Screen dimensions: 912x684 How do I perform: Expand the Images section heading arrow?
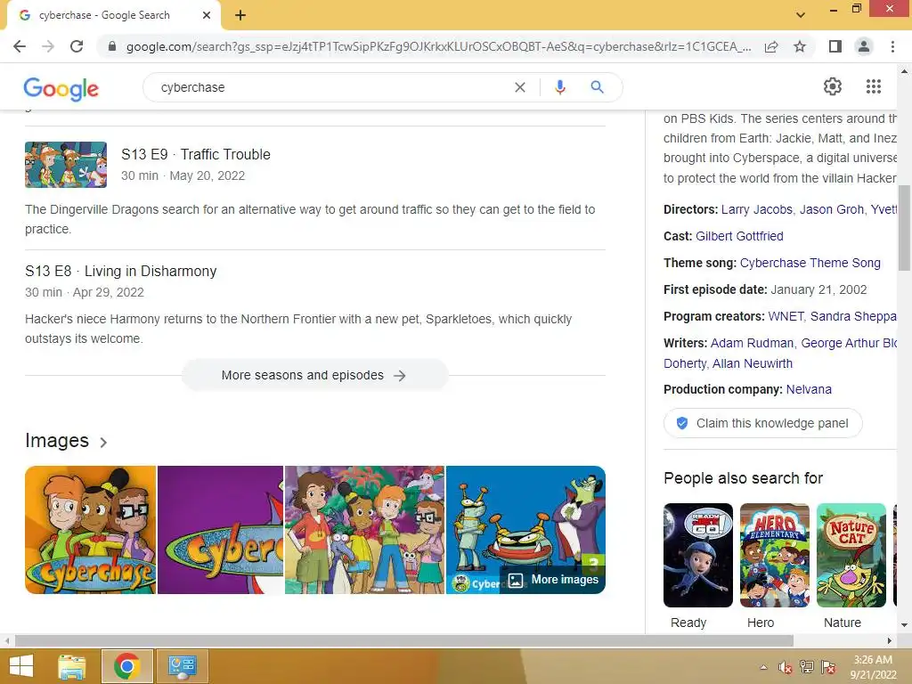103,442
